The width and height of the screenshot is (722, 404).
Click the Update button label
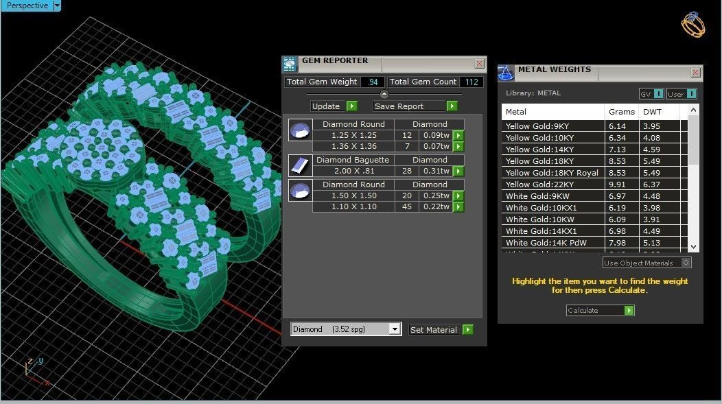(x=326, y=106)
